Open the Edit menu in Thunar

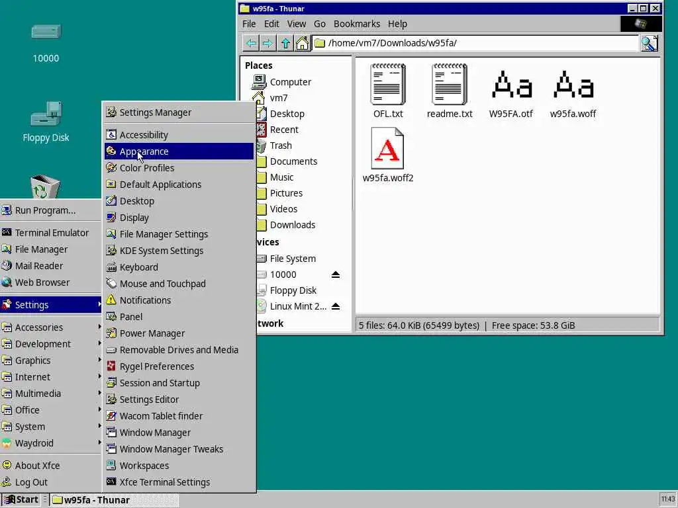pyautogui.click(x=271, y=24)
